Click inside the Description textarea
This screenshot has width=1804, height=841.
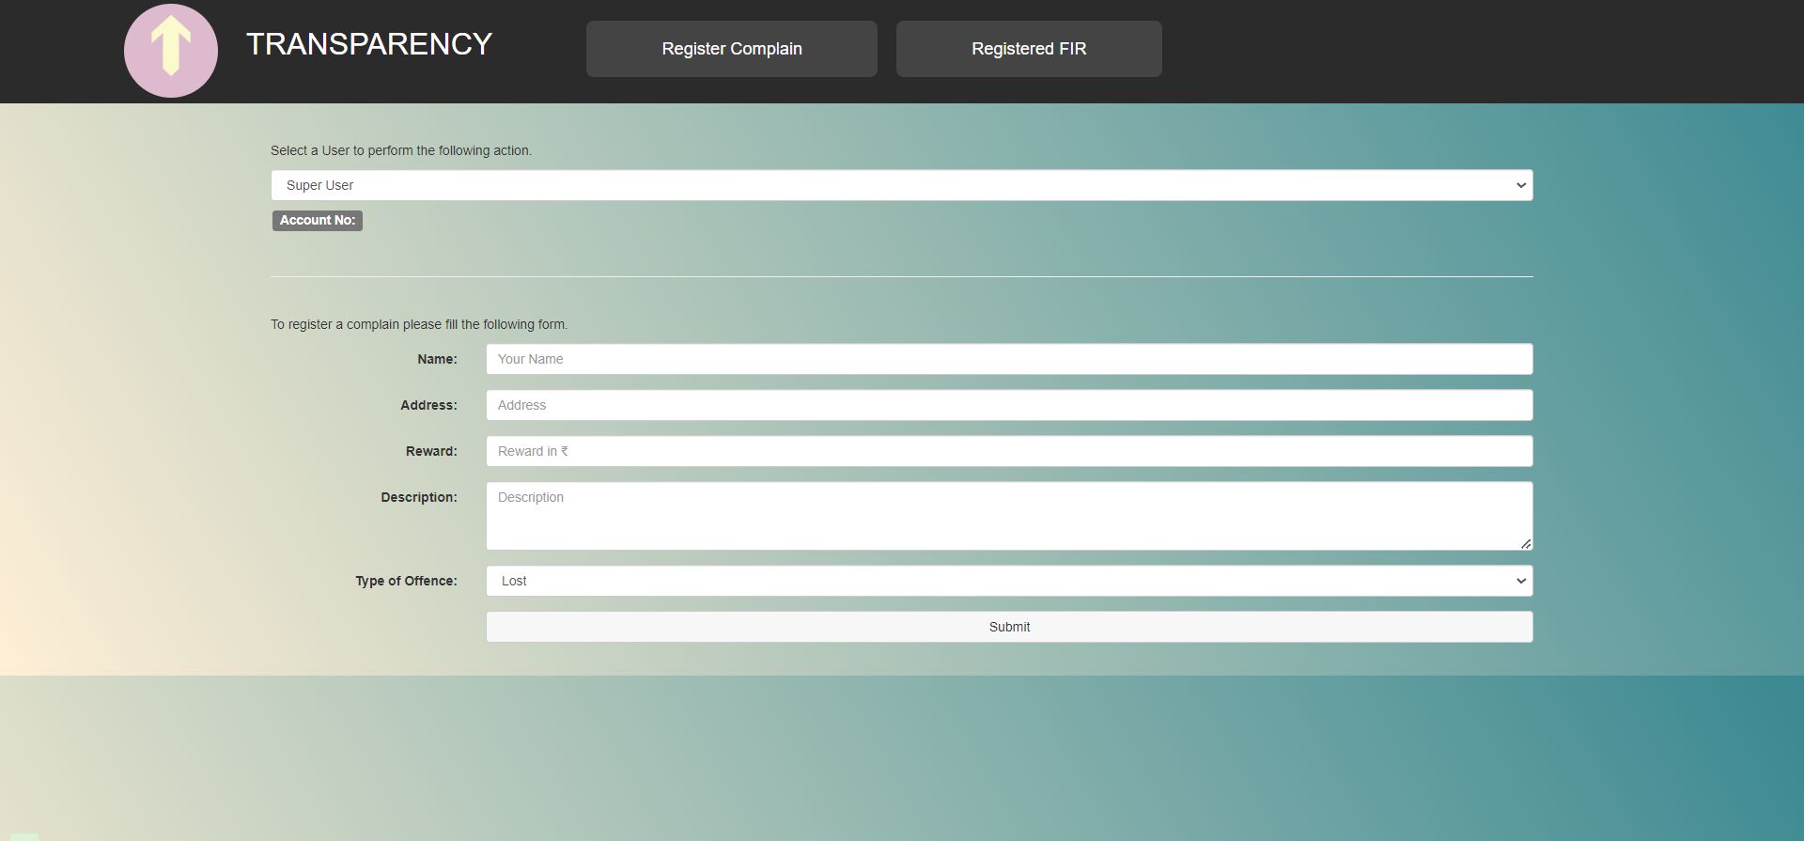pyautogui.click(x=1009, y=516)
